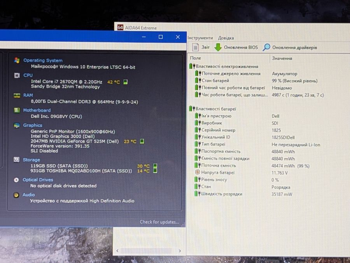Click the Звіт report button
This screenshot has width=350, height=263.
tap(201, 47)
